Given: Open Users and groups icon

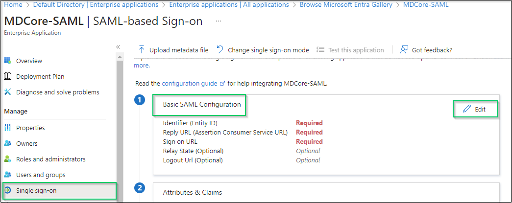Looking at the screenshot, I should 7,175.
